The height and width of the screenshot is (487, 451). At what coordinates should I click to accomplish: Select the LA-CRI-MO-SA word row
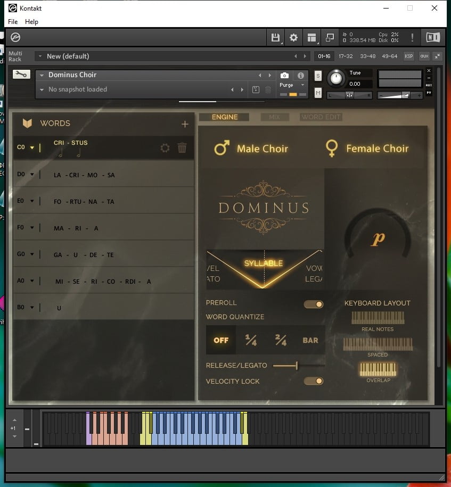coord(103,174)
